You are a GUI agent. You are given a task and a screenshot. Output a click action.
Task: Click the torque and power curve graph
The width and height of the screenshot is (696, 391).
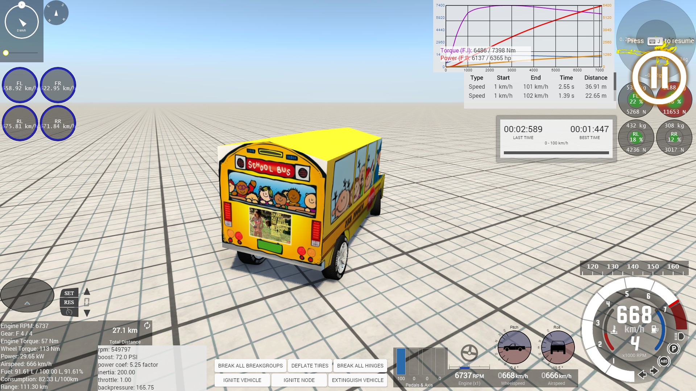523,36
